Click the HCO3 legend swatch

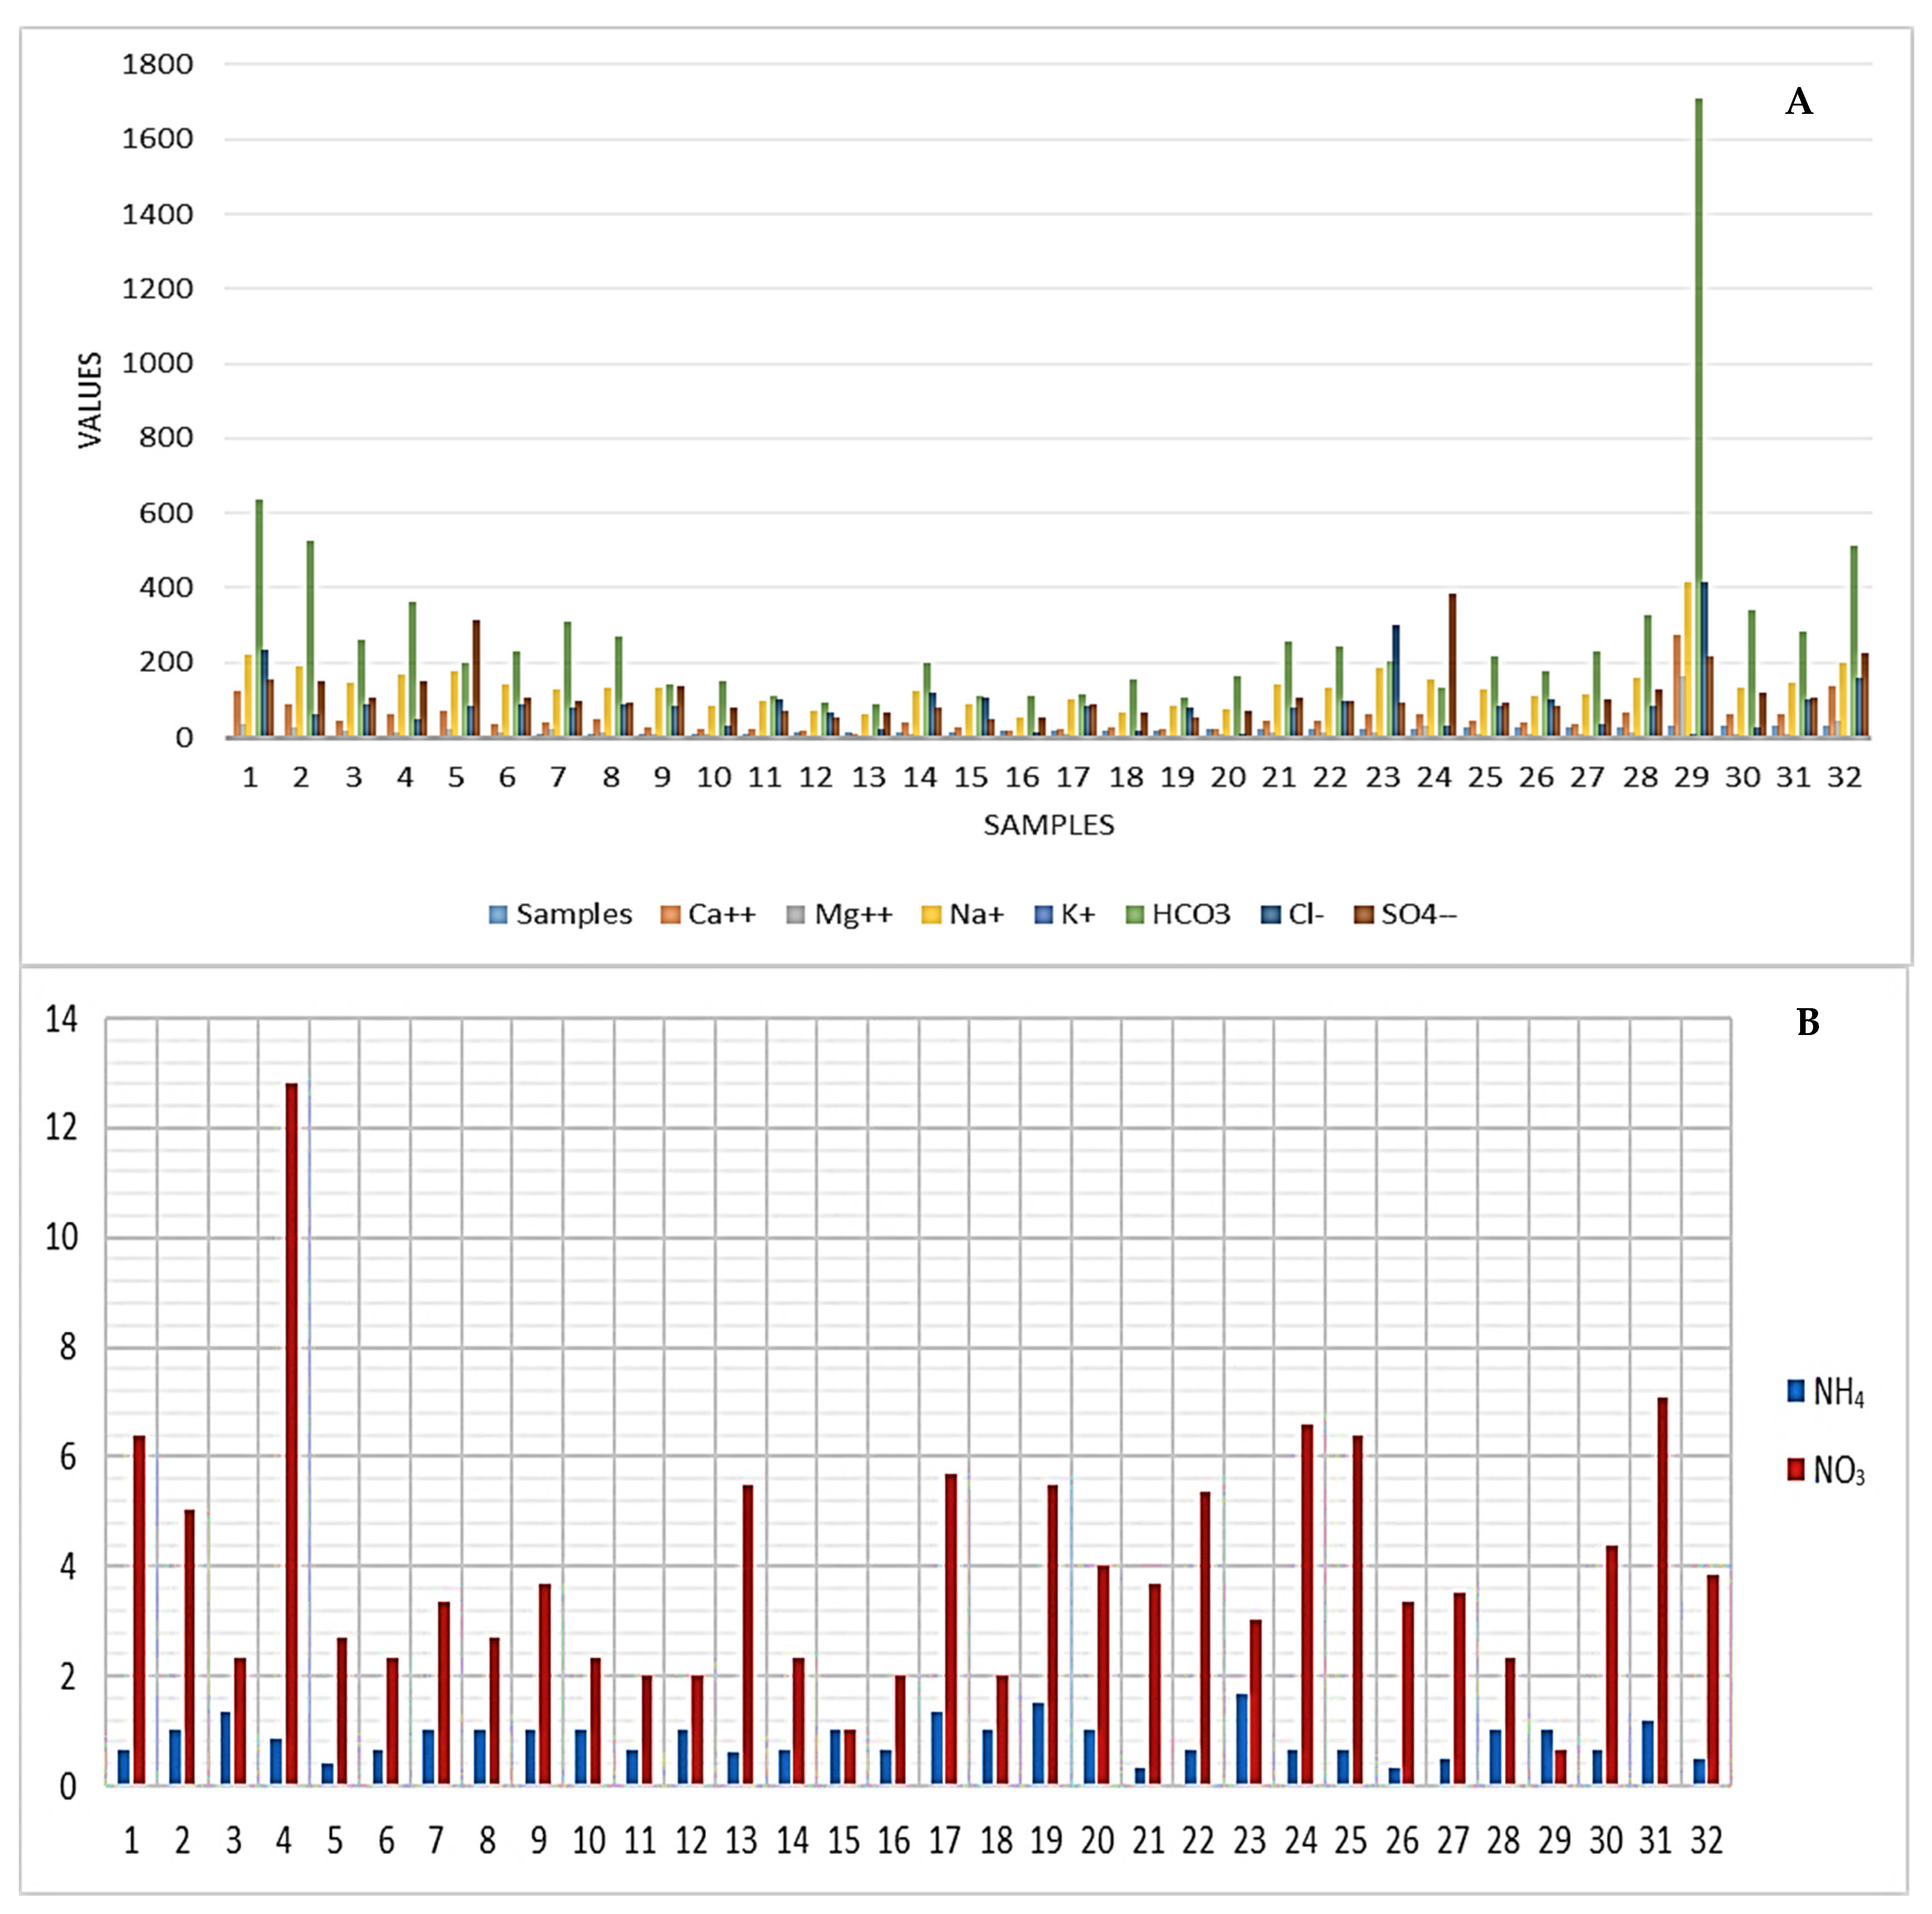point(1135,914)
